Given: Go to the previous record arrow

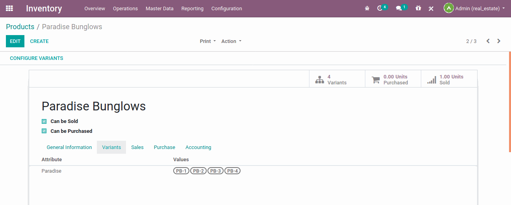Looking at the screenshot, I should click(x=488, y=41).
